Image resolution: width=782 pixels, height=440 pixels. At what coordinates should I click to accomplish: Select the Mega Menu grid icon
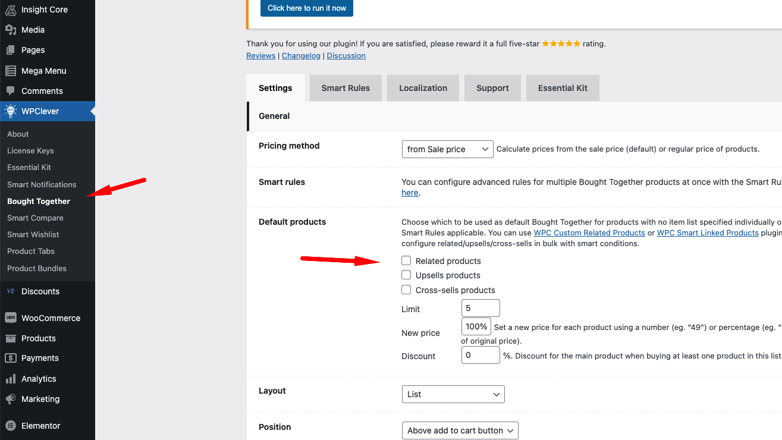pos(11,71)
